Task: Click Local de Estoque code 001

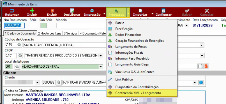Action: (8, 67)
